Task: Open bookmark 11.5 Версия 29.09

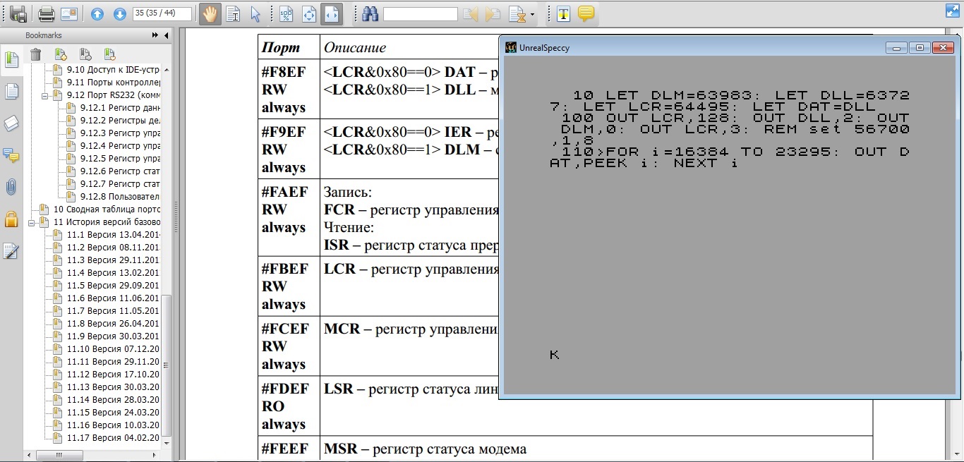Action: tap(112, 285)
